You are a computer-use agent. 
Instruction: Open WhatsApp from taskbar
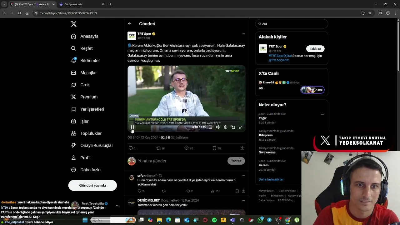pos(260,220)
